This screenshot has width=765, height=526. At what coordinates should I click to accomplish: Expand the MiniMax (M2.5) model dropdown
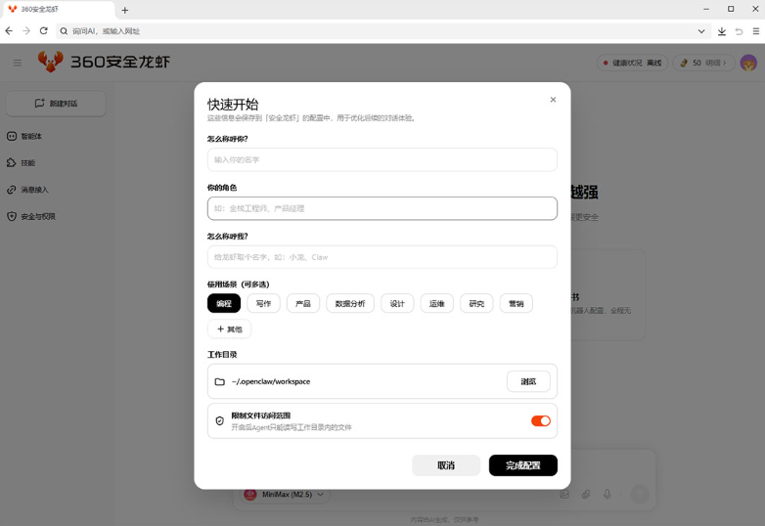click(286, 495)
